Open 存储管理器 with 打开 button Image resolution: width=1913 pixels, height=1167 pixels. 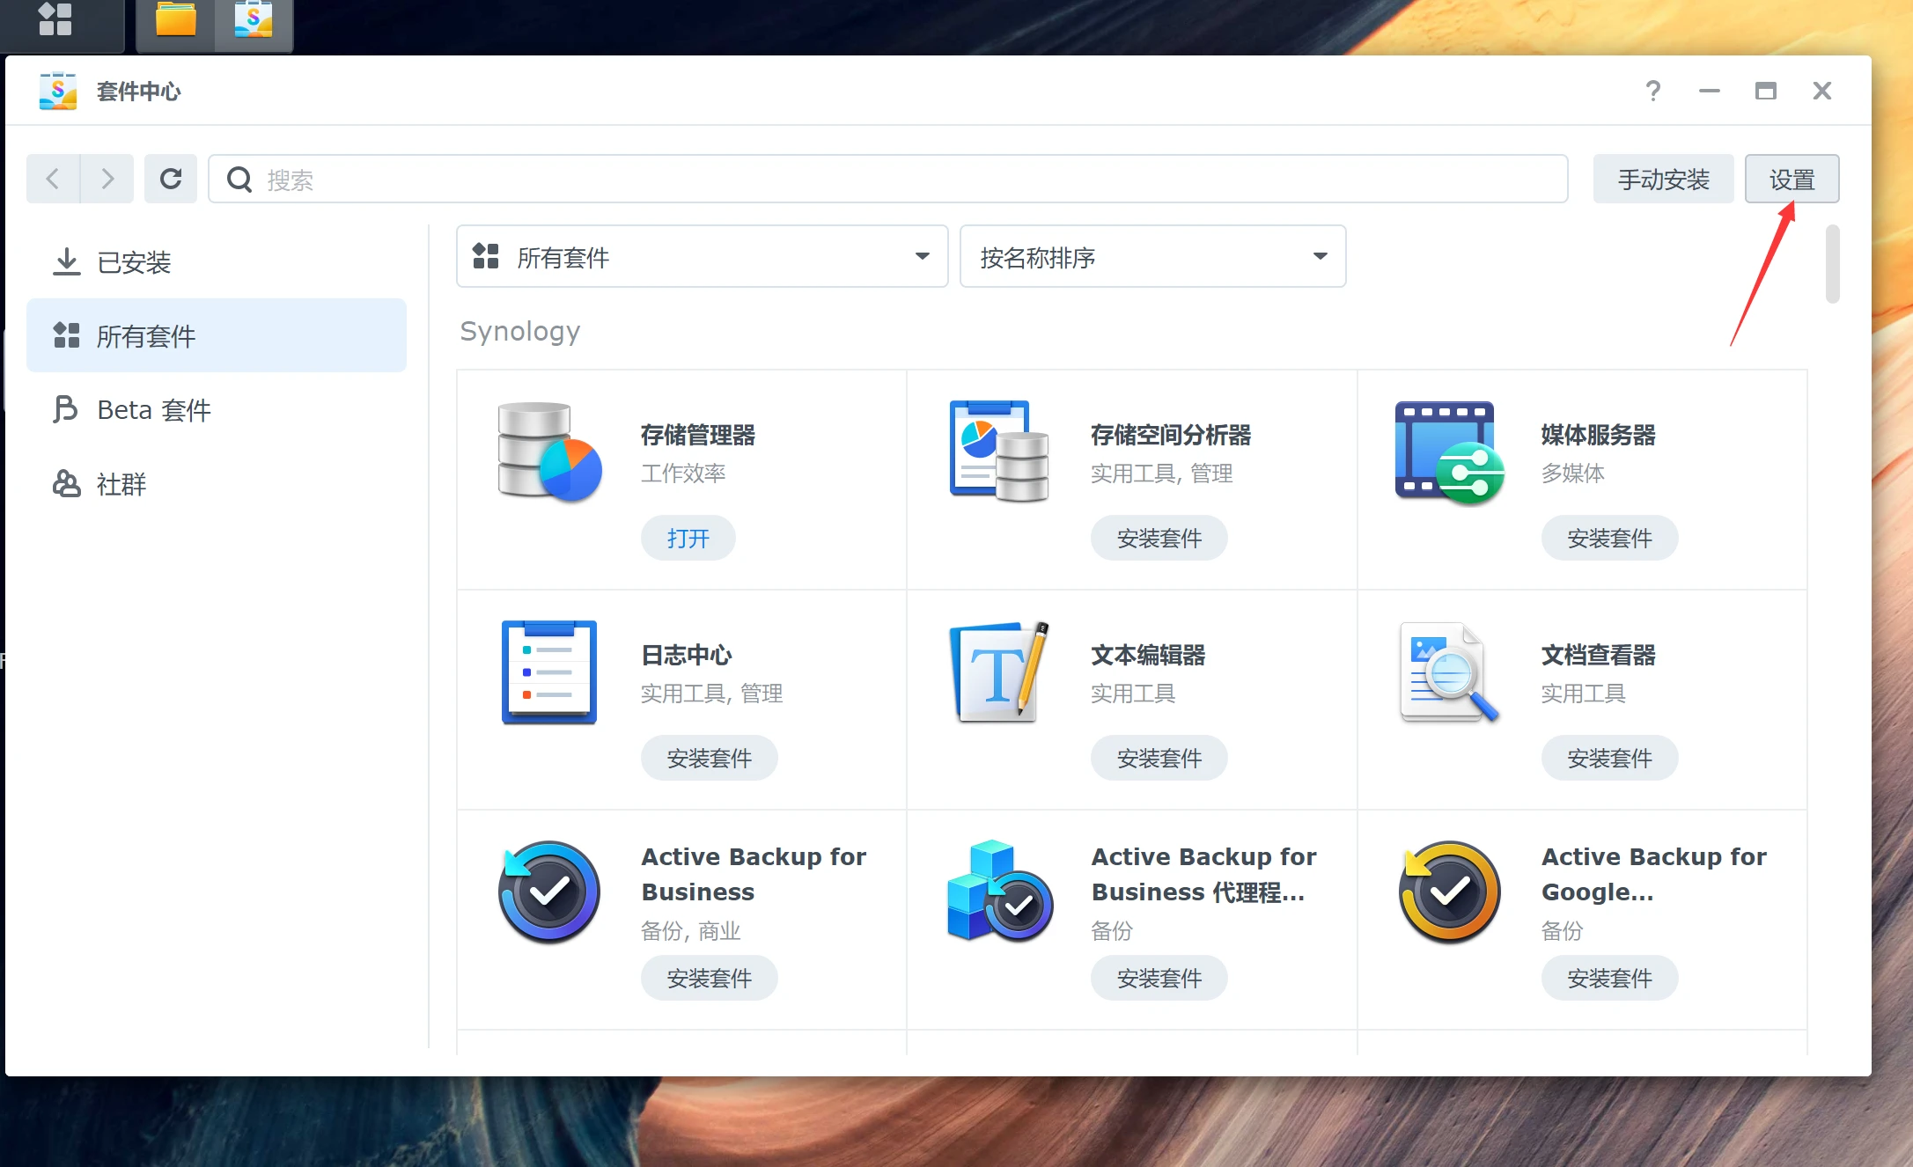688,538
